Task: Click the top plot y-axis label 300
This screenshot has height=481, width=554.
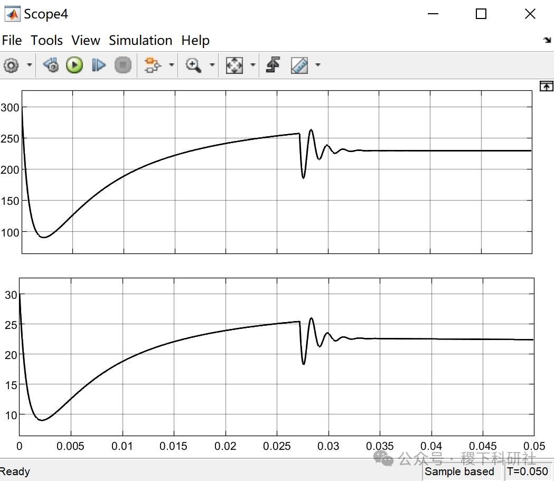Action: click(10, 108)
